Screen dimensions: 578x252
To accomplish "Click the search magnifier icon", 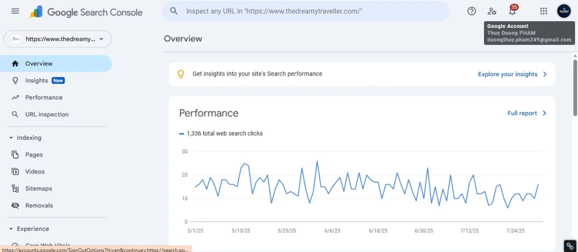I will pyautogui.click(x=174, y=11).
